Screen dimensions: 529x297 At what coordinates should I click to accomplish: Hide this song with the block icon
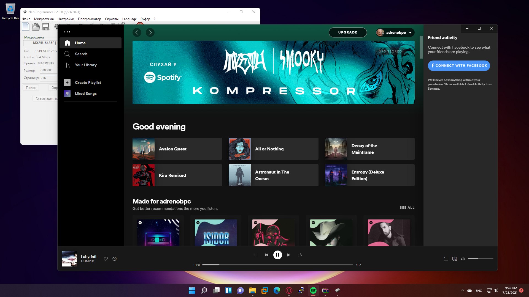click(x=115, y=259)
